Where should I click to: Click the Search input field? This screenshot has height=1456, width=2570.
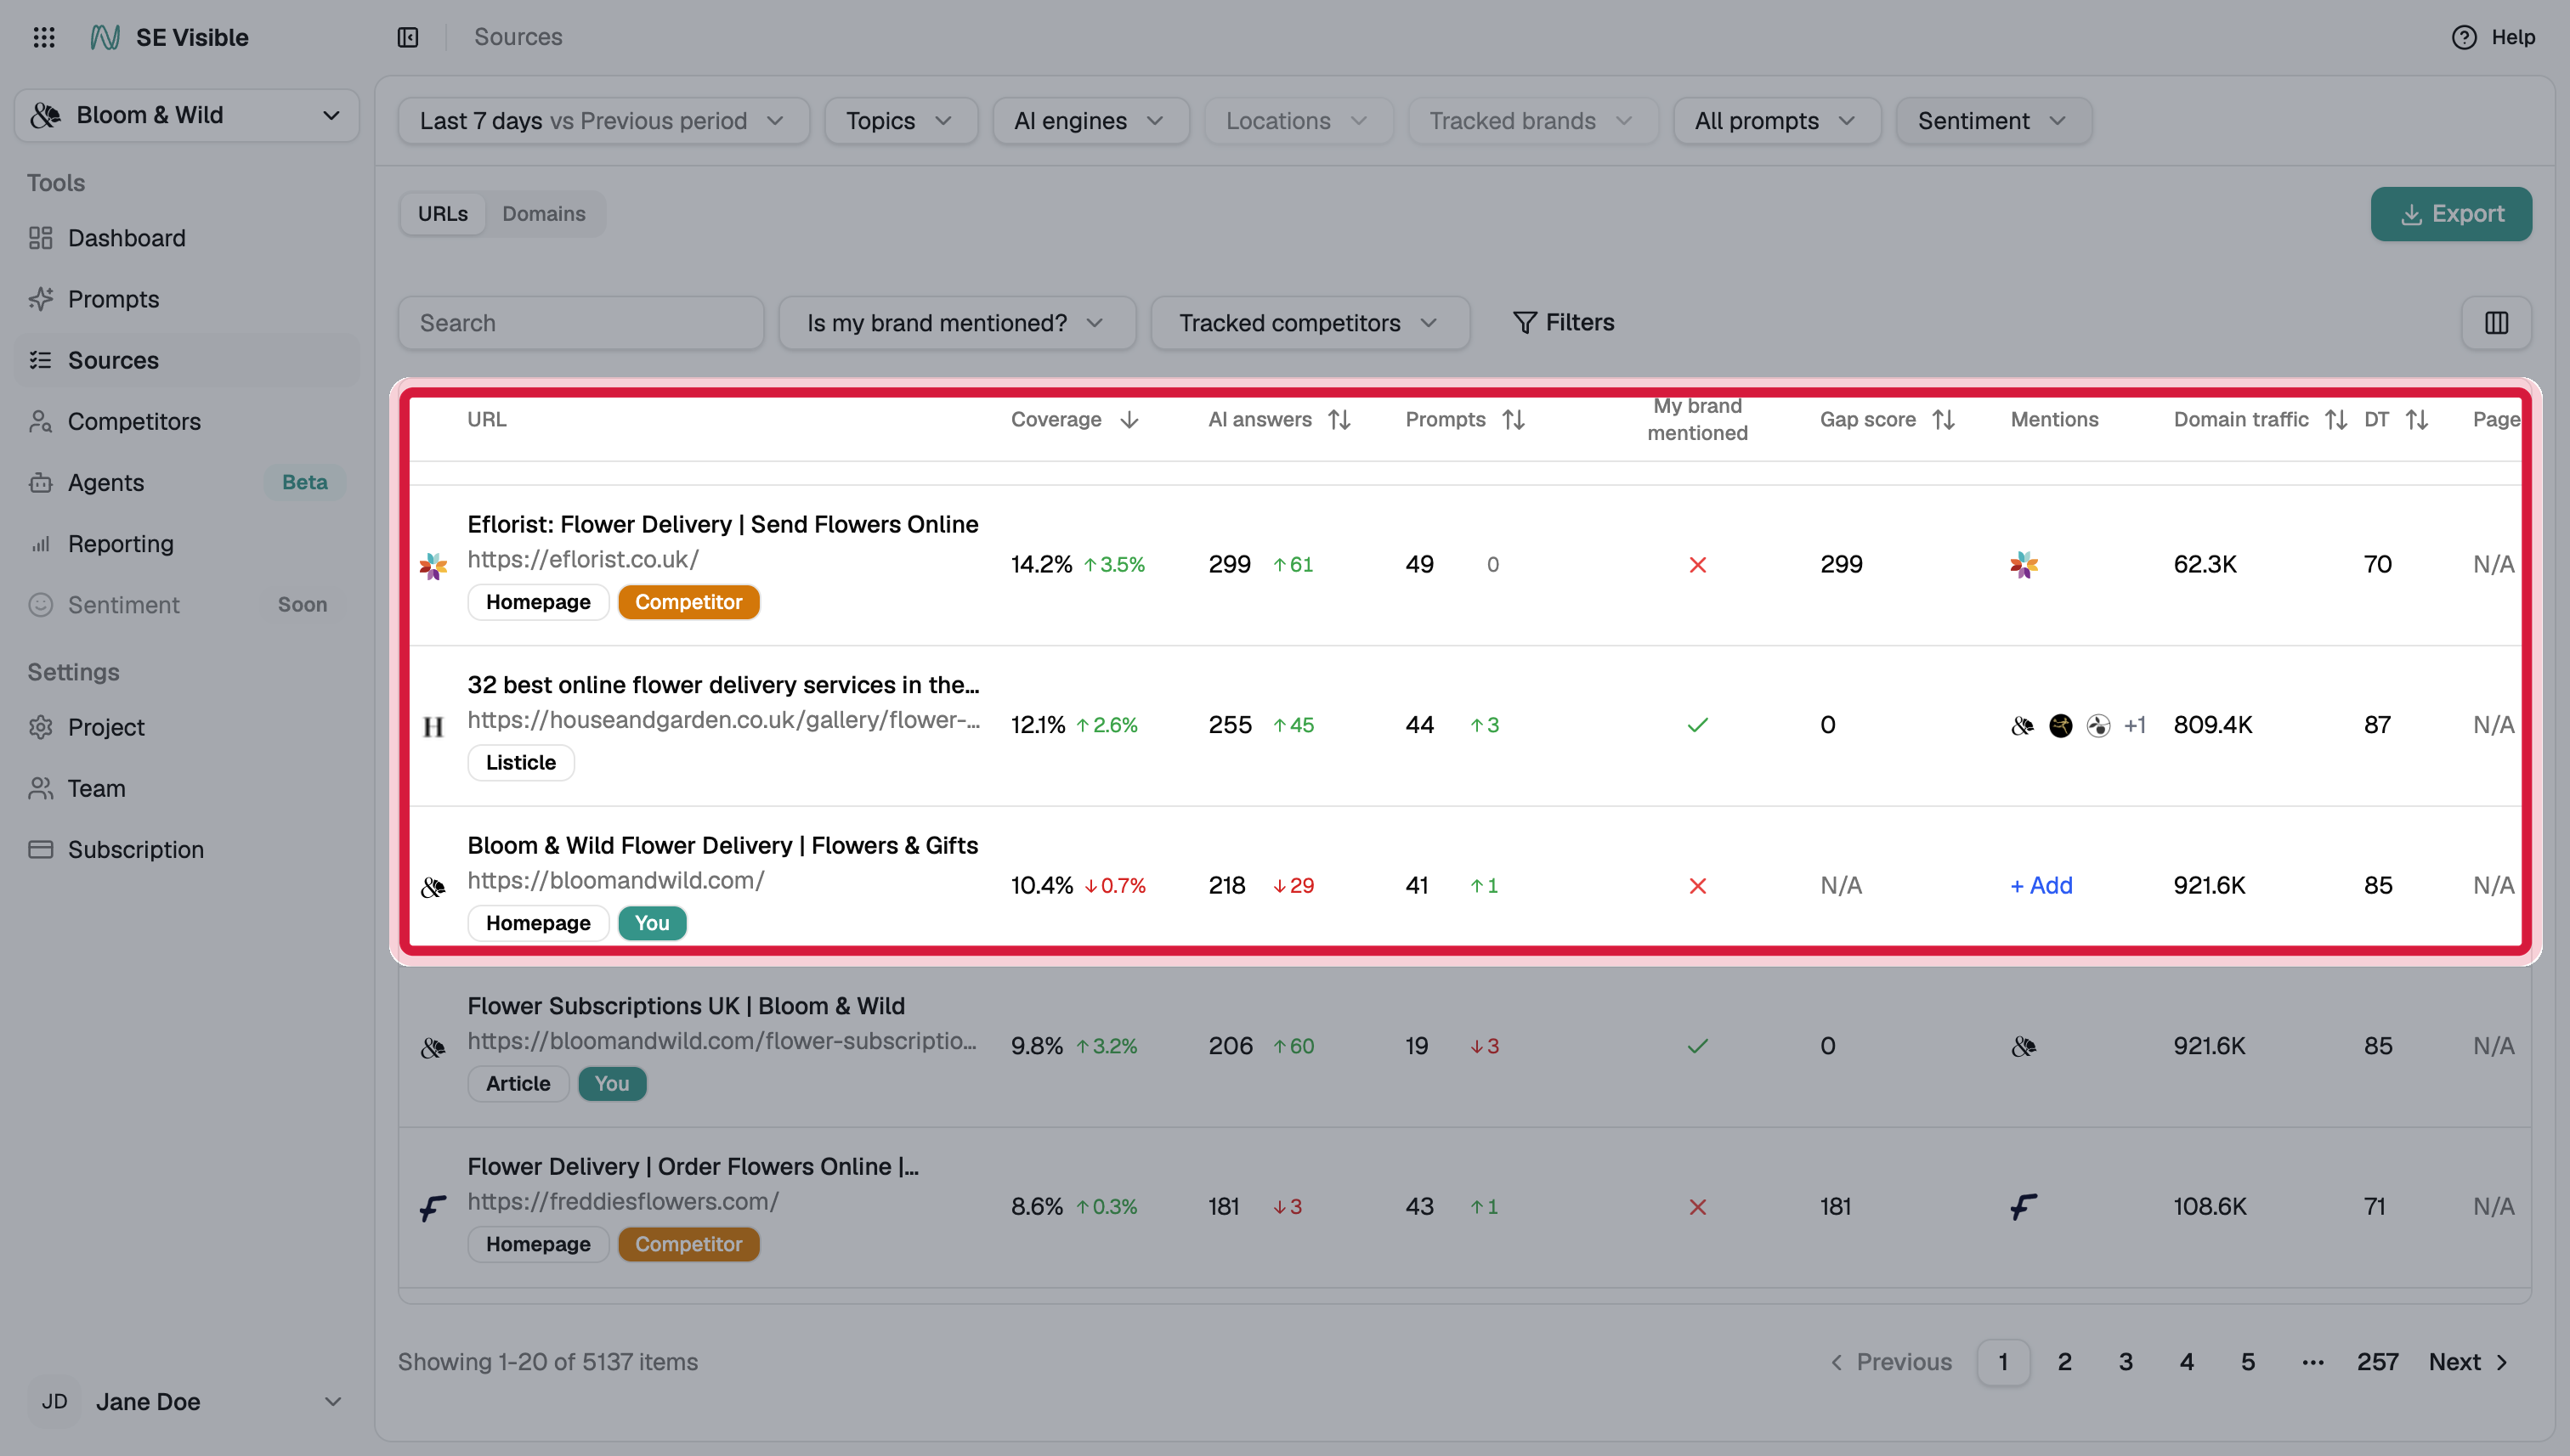coord(580,323)
